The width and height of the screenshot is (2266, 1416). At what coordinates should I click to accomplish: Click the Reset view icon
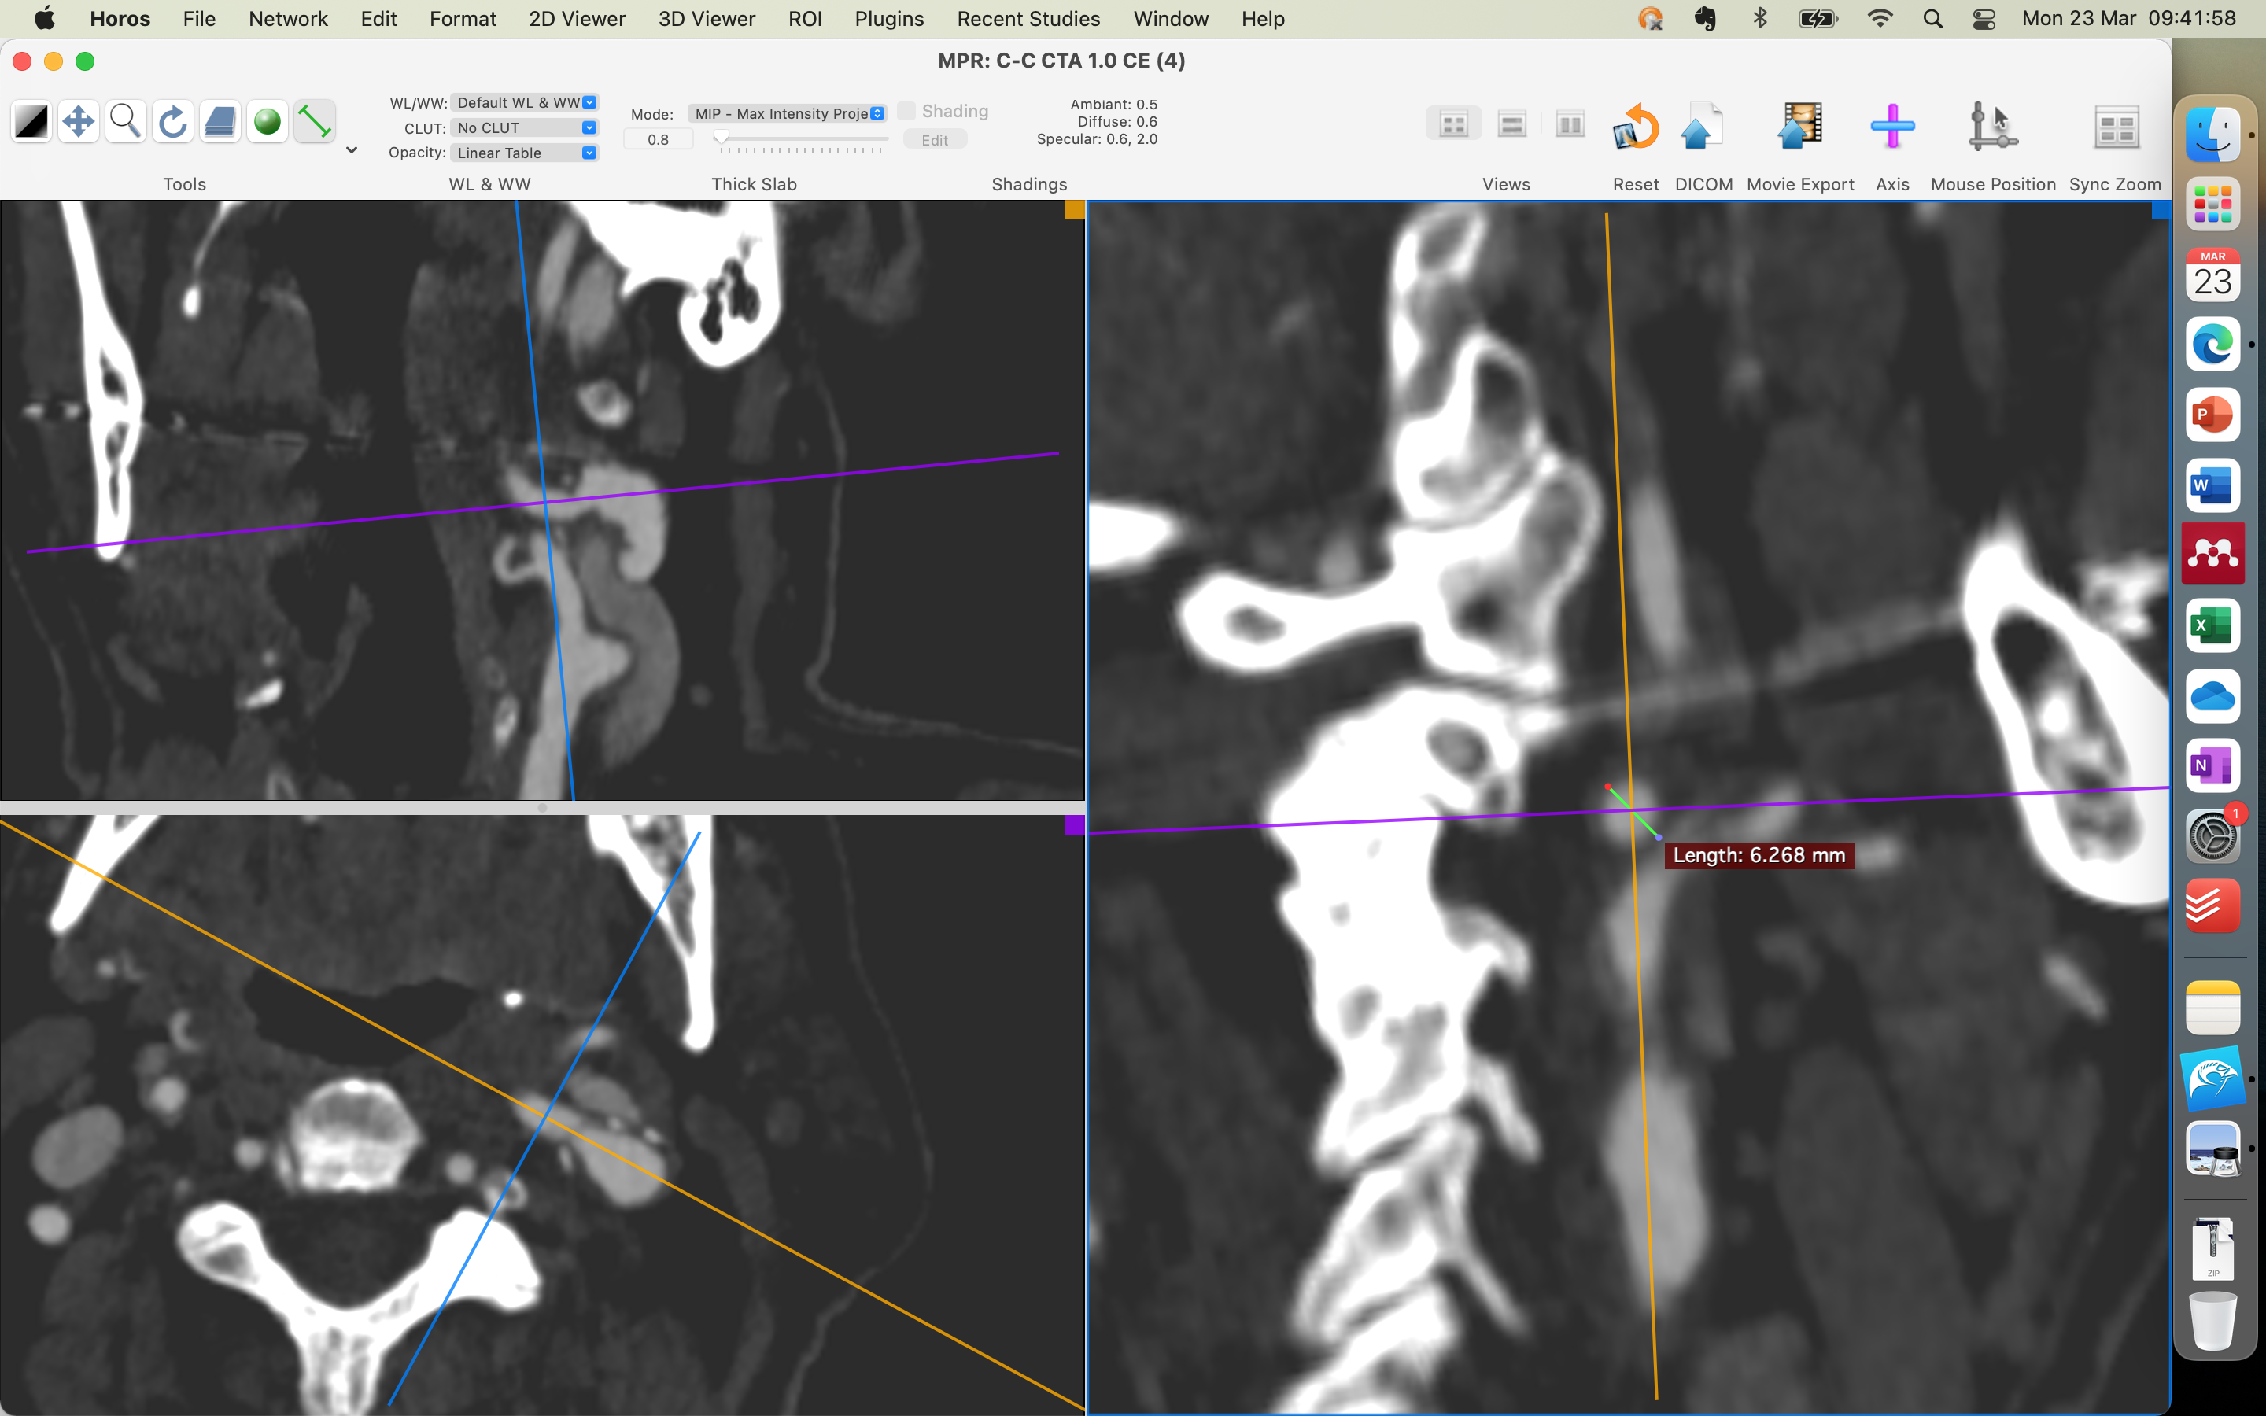click(1635, 127)
